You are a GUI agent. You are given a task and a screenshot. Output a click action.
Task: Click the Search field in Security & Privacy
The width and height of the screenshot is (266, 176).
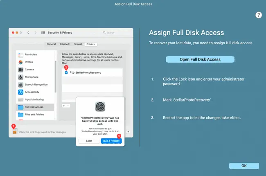[116, 33]
